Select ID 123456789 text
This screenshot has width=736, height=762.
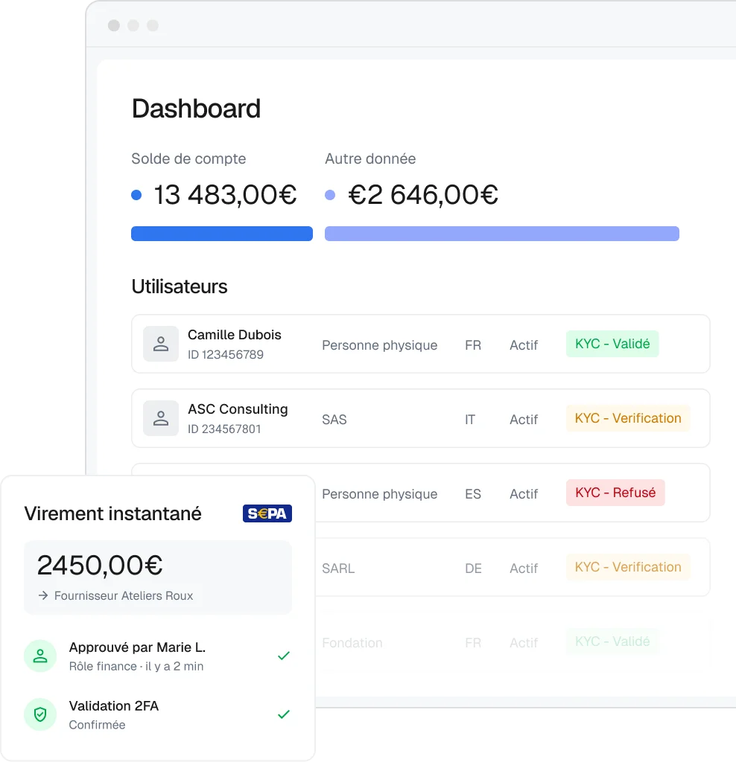coord(226,354)
